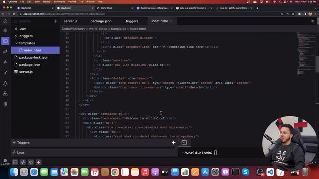Switch to the server.js editor tab
This screenshot has height=179, width=319.
point(71,21)
